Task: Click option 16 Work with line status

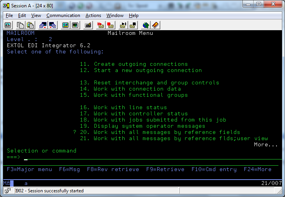Action: 124,108
